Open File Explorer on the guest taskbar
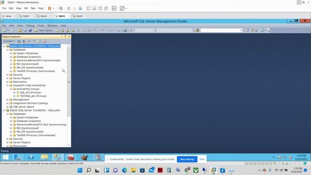The height and width of the screenshot is (175, 311). (44, 157)
